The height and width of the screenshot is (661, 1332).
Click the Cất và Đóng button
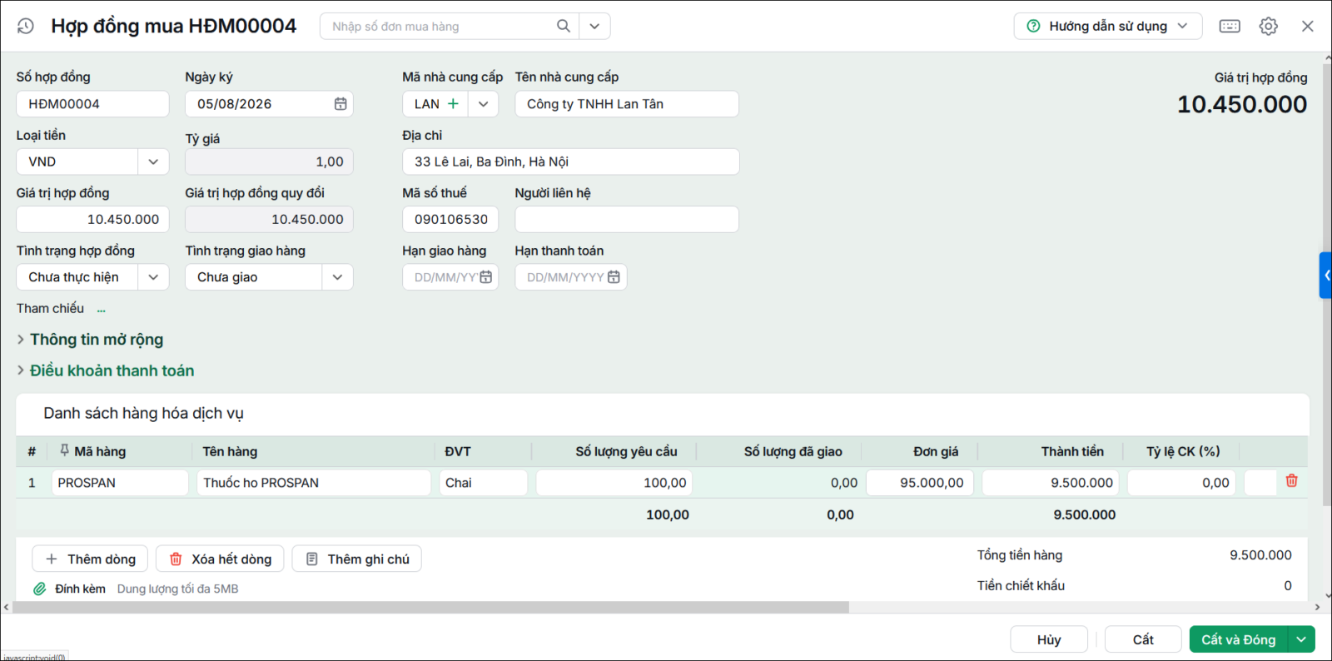[x=1239, y=639]
